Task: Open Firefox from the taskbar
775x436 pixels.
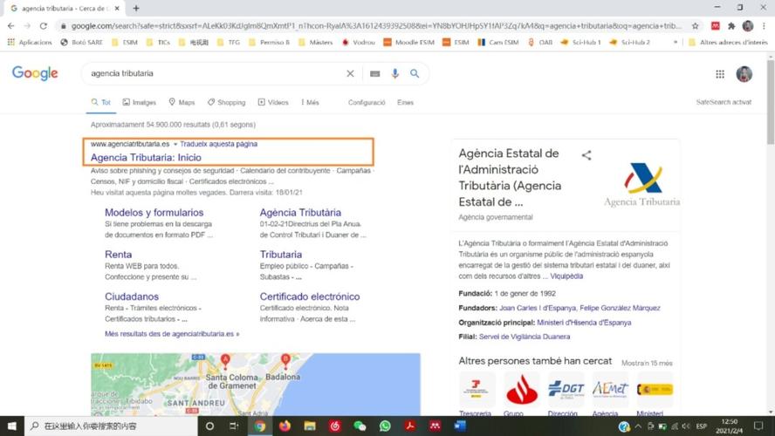Action: [285, 426]
